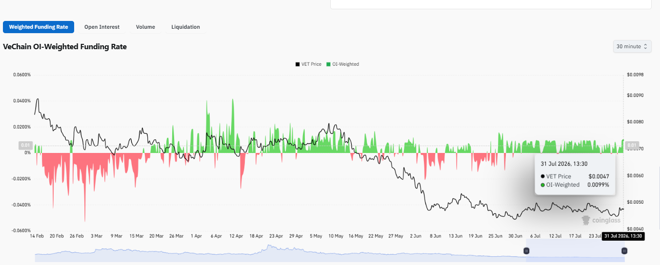Image resolution: width=660 pixels, height=265 pixels.
Task: Toggle the OI-Weighted legend series
Action: [342, 64]
